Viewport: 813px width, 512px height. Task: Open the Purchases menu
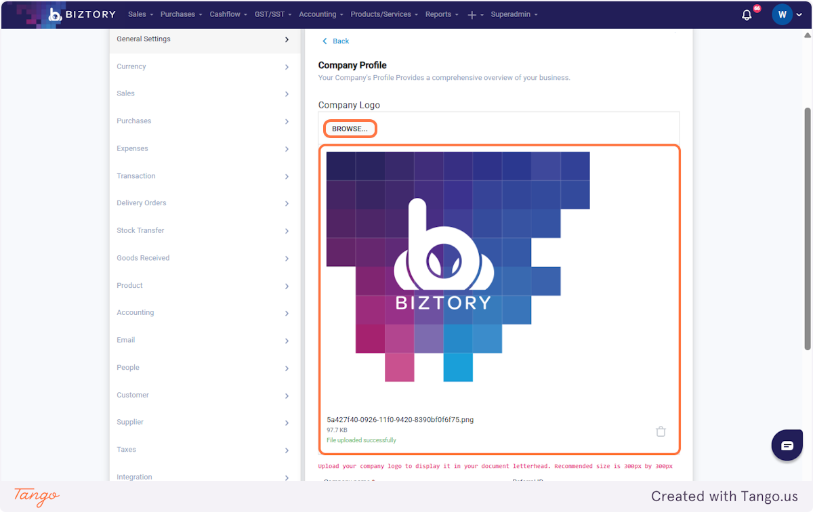click(x=181, y=14)
